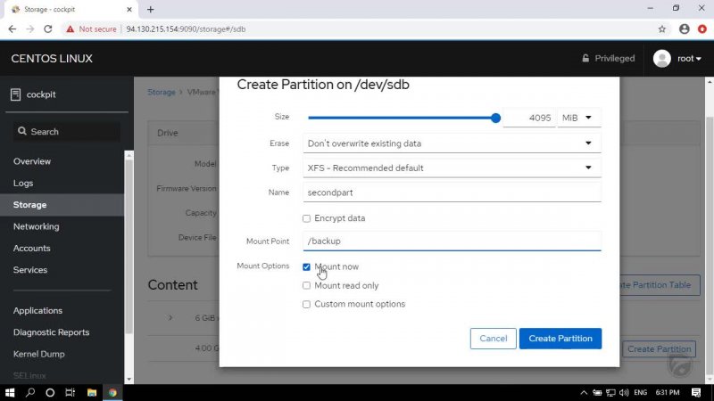714x401 pixels.
Task: Cancel the partition dialog
Action: click(493, 339)
